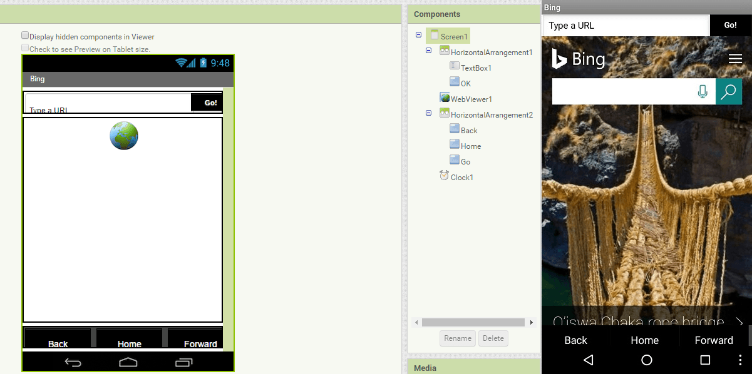Tap the microphone icon in Bing search
This screenshot has width=752, height=374.
coord(703,92)
